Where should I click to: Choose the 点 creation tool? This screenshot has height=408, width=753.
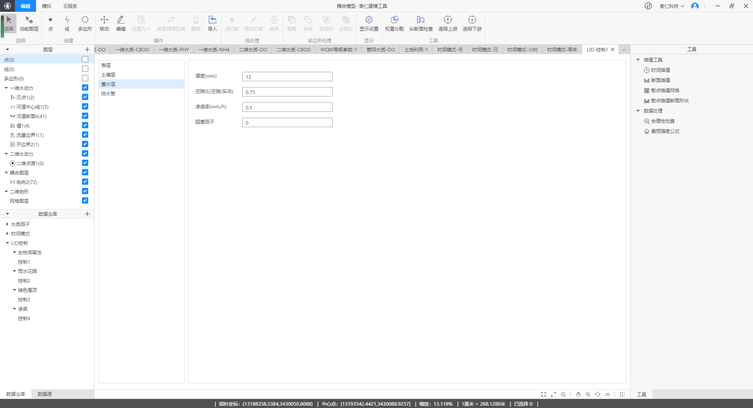(50, 24)
